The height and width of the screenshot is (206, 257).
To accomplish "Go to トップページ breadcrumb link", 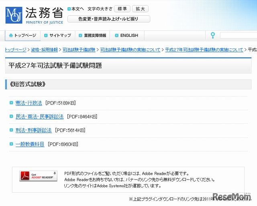I will pyautogui.click(x=16, y=50).
